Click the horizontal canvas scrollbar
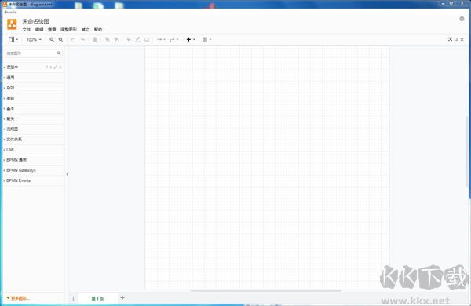Screen dimensions: 471x306 tap(266, 290)
